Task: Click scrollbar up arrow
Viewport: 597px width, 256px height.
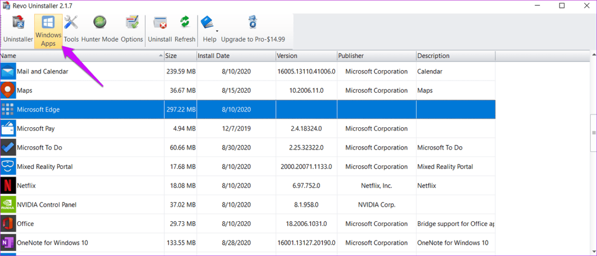Action: pyautogui.click(x=593, y=55)
